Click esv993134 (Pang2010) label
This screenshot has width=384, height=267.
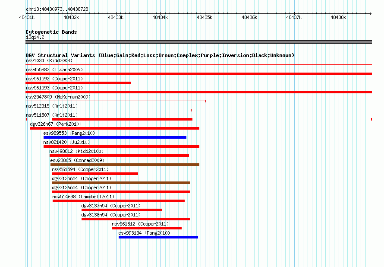[x=144, y=233]
